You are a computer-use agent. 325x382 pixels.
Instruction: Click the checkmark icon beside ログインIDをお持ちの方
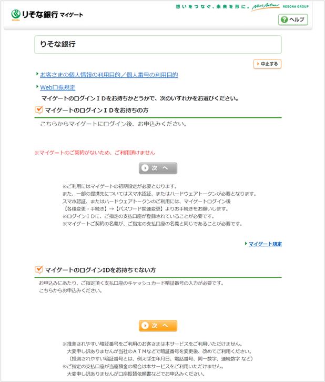tap(39, 110)
